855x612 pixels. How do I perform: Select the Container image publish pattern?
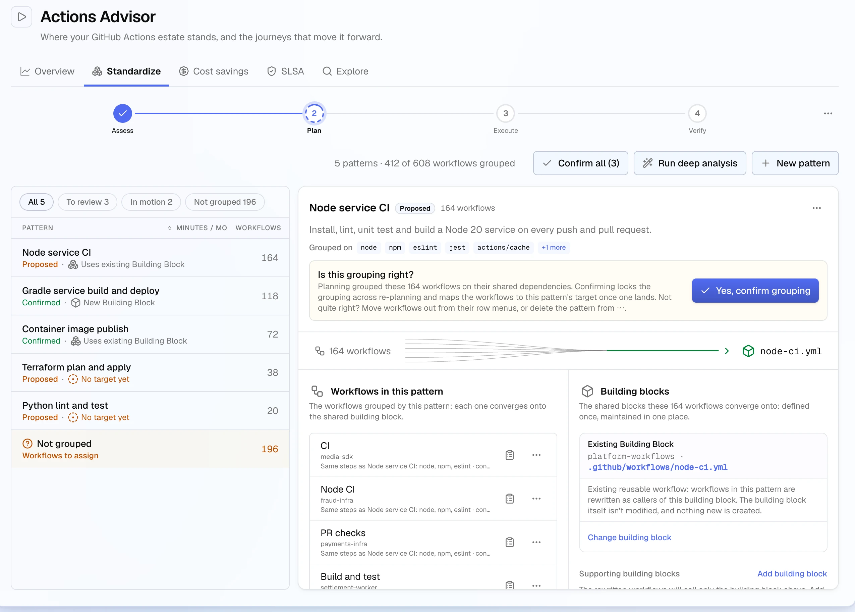click(x=150, y=334)
